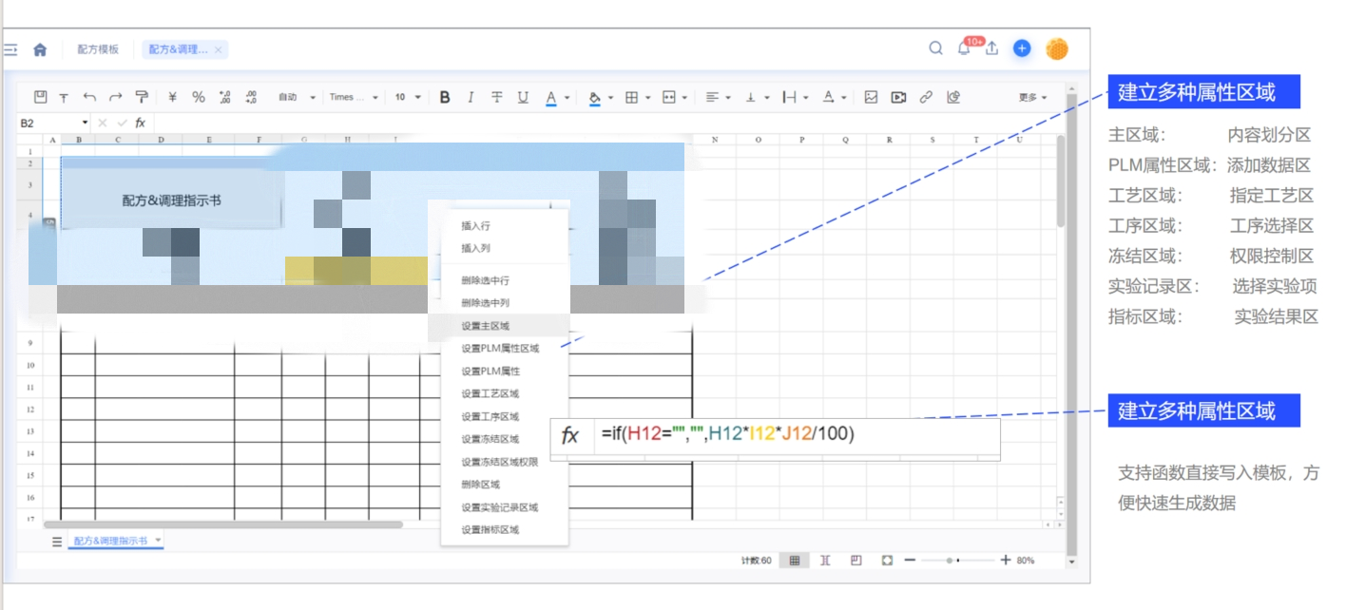Apply currency ¥ format

[172, 97]
